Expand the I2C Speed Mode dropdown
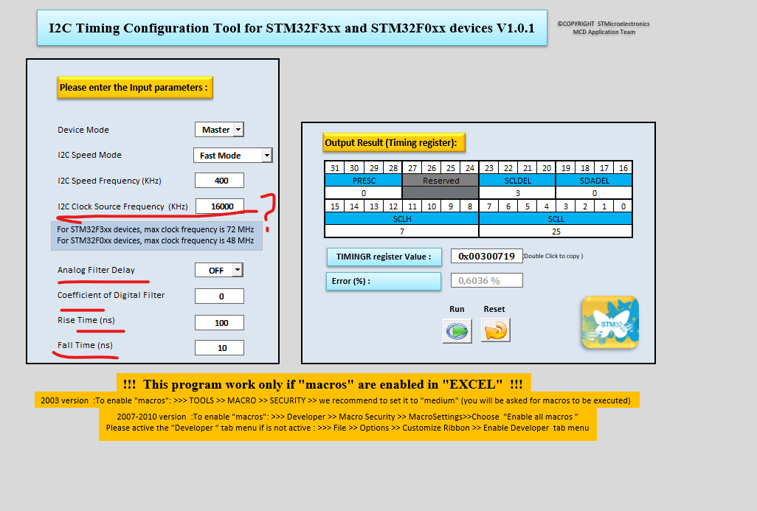Viewport: 757px width, 511px height. pos(267,155)
